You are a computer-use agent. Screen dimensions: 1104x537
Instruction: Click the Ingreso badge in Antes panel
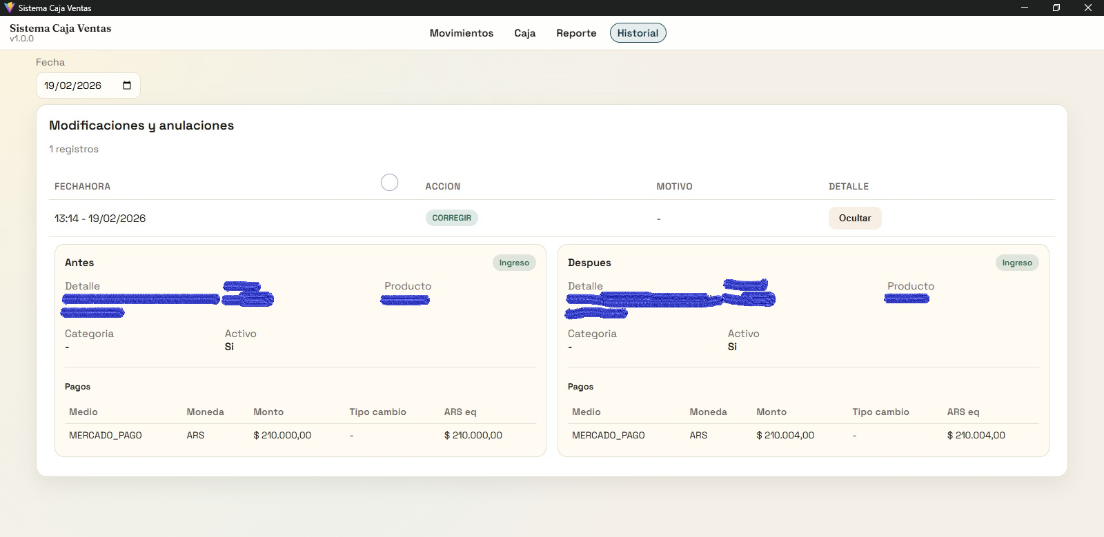pyautogui.click(x=514, y=263)
